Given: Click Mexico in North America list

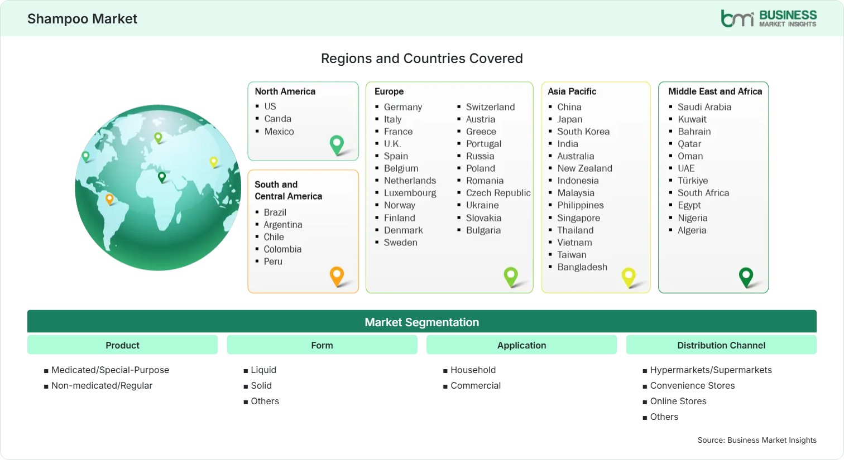Looking at the screenshot, I should tap(279, 132).
